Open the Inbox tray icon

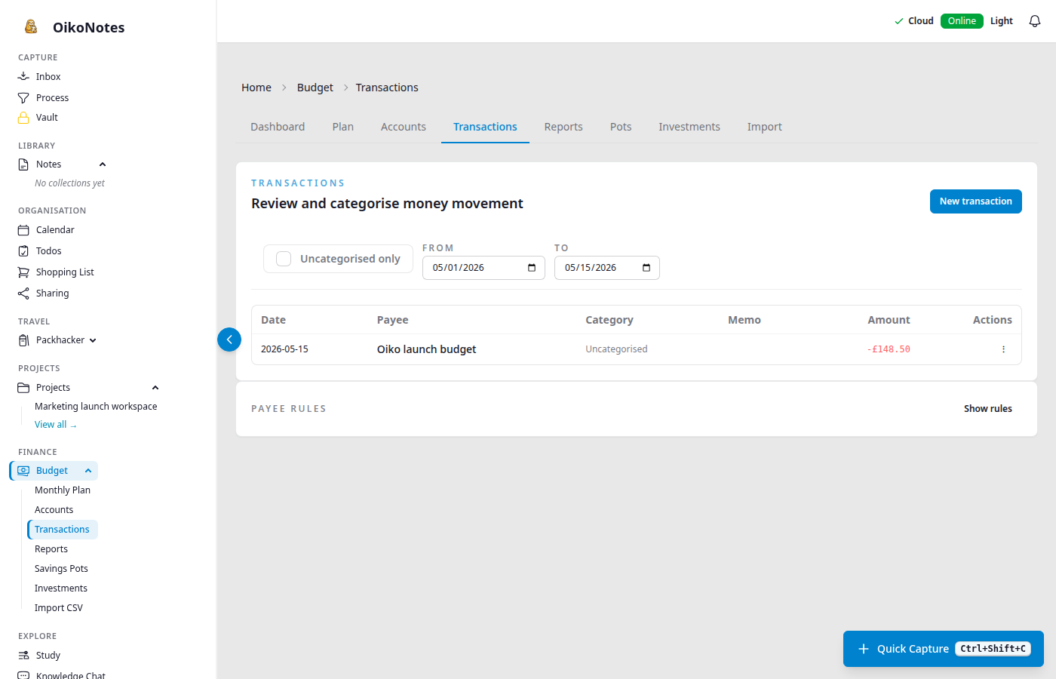pyautogui.click(x=23, y=77)
